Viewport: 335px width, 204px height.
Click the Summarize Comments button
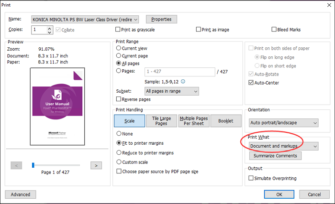click(275, 156)
